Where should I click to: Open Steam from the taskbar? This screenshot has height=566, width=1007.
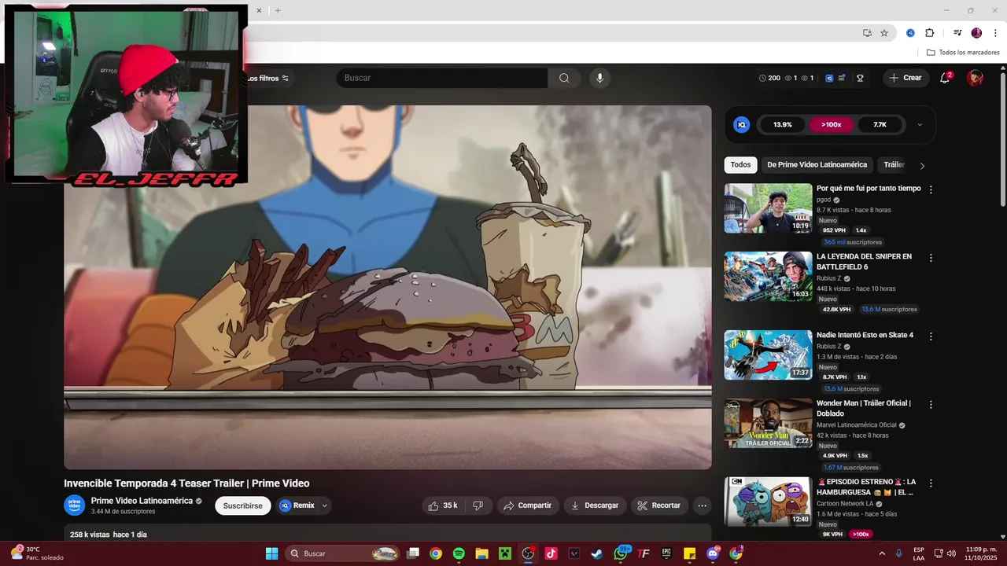tap(597, 553)
